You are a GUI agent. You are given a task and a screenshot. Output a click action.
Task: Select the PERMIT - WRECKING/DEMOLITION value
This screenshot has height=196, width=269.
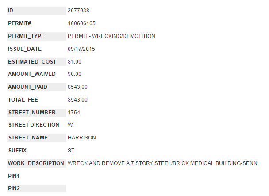[x=111, y=36]
